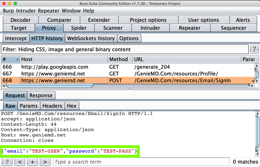
Task: Switch to the Params view tab
Action: pos(29,106)
